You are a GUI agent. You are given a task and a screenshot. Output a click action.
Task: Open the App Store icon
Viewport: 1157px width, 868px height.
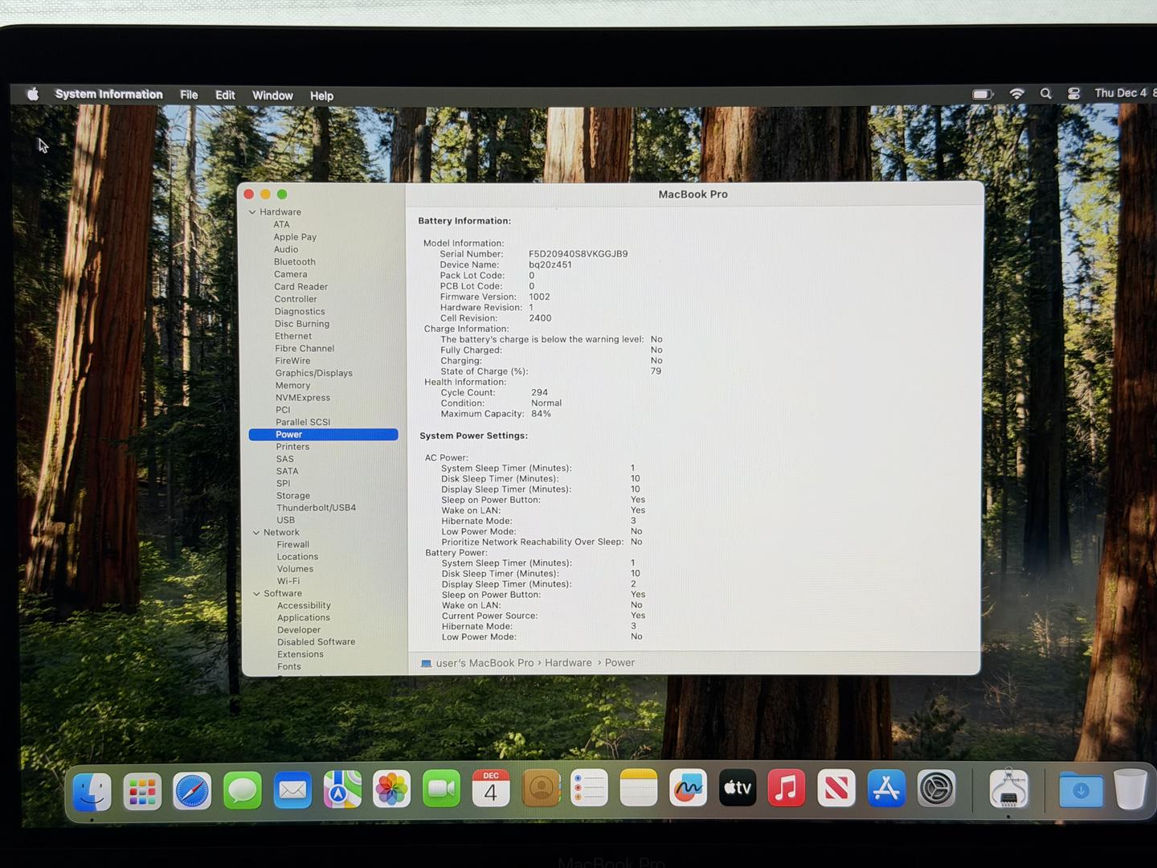point(886,788)
